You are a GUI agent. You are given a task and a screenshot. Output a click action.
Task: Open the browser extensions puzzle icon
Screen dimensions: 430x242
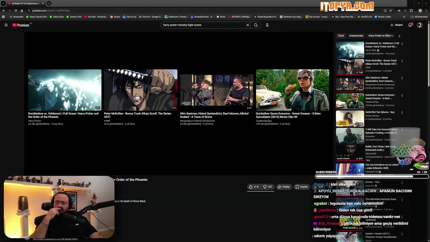(411, 10)
